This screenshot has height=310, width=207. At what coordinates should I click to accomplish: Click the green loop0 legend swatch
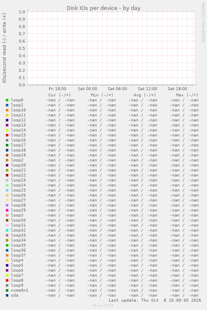click(7, 100)
